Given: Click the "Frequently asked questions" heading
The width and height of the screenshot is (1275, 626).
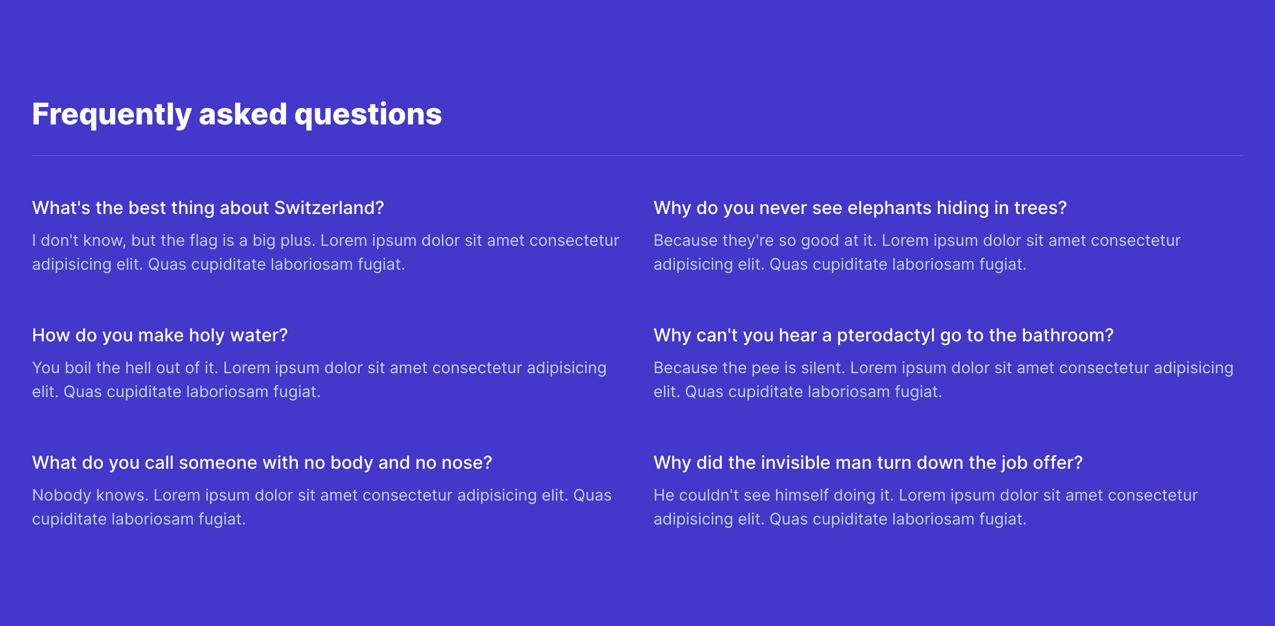Looking at the screenshot, I should tap(237, 114).
